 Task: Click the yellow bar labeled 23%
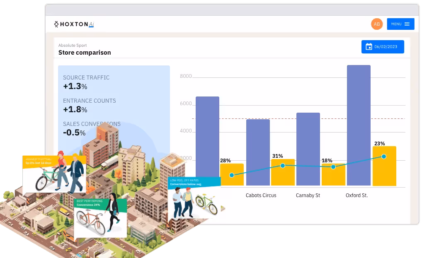384,166
